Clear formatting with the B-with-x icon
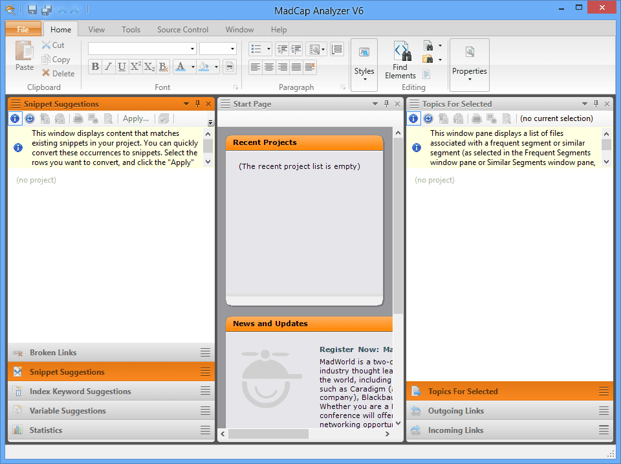Image resolution: width=621 pixels, height=464 pixels. (x=163, y=67)
